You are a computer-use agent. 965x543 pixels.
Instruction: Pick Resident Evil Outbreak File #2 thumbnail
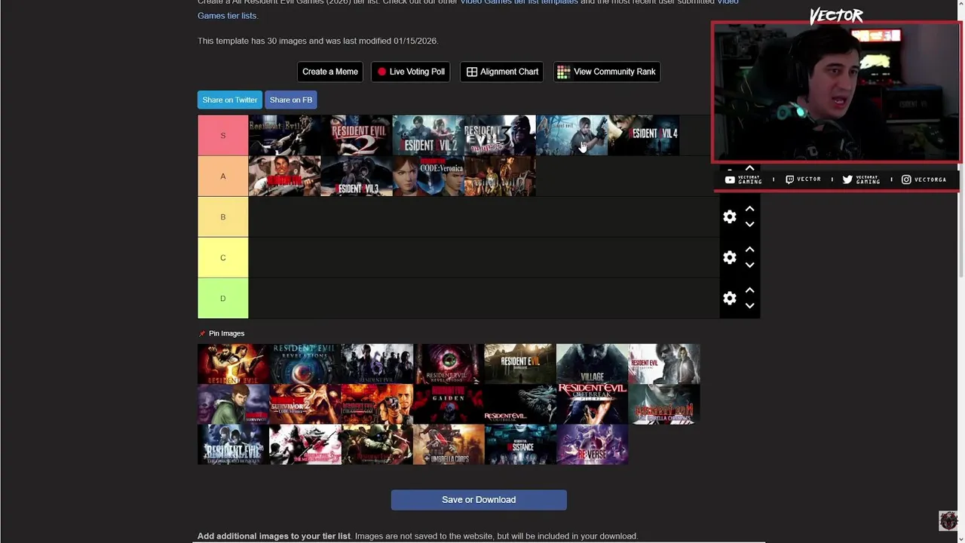click(x=592, y=404)
